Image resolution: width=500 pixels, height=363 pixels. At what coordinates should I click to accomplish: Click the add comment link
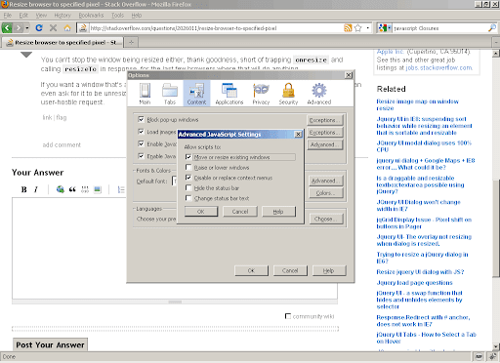[62, 144]
